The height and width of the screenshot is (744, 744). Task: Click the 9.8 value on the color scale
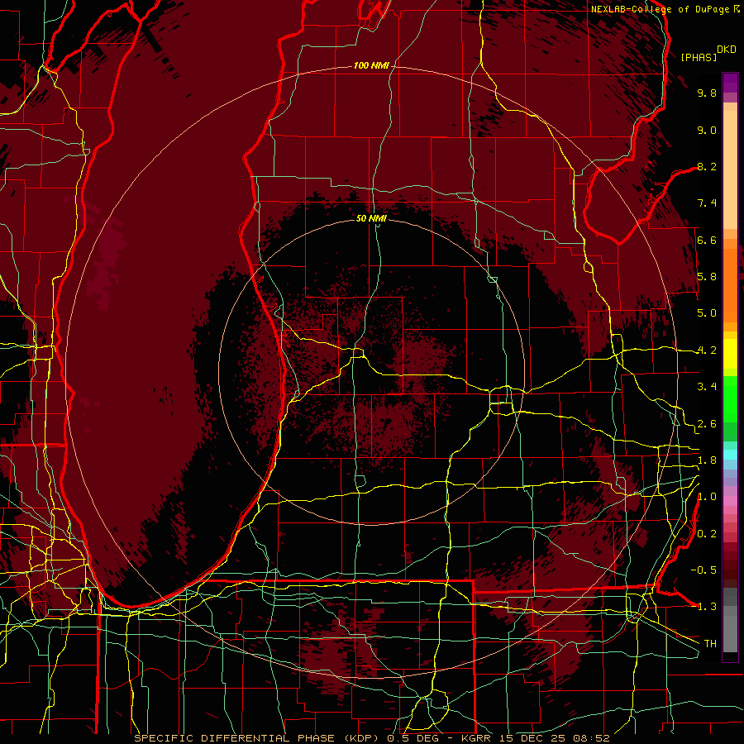[707, 93]
